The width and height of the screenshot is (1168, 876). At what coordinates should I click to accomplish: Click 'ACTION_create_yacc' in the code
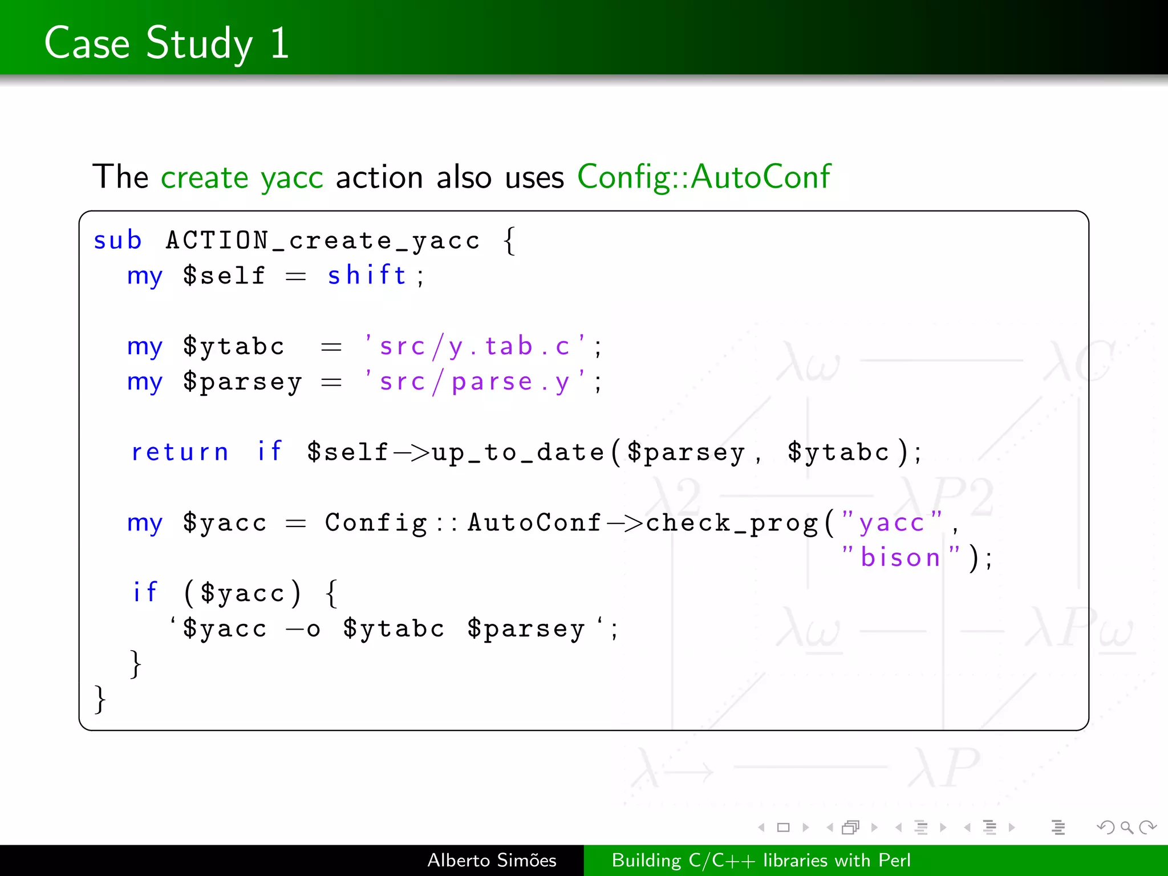click(323, 241)
